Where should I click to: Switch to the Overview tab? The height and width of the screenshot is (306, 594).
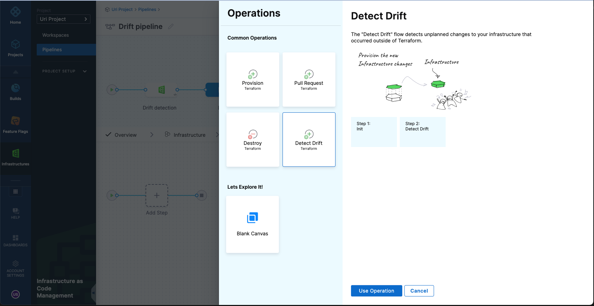pos(125,135)
